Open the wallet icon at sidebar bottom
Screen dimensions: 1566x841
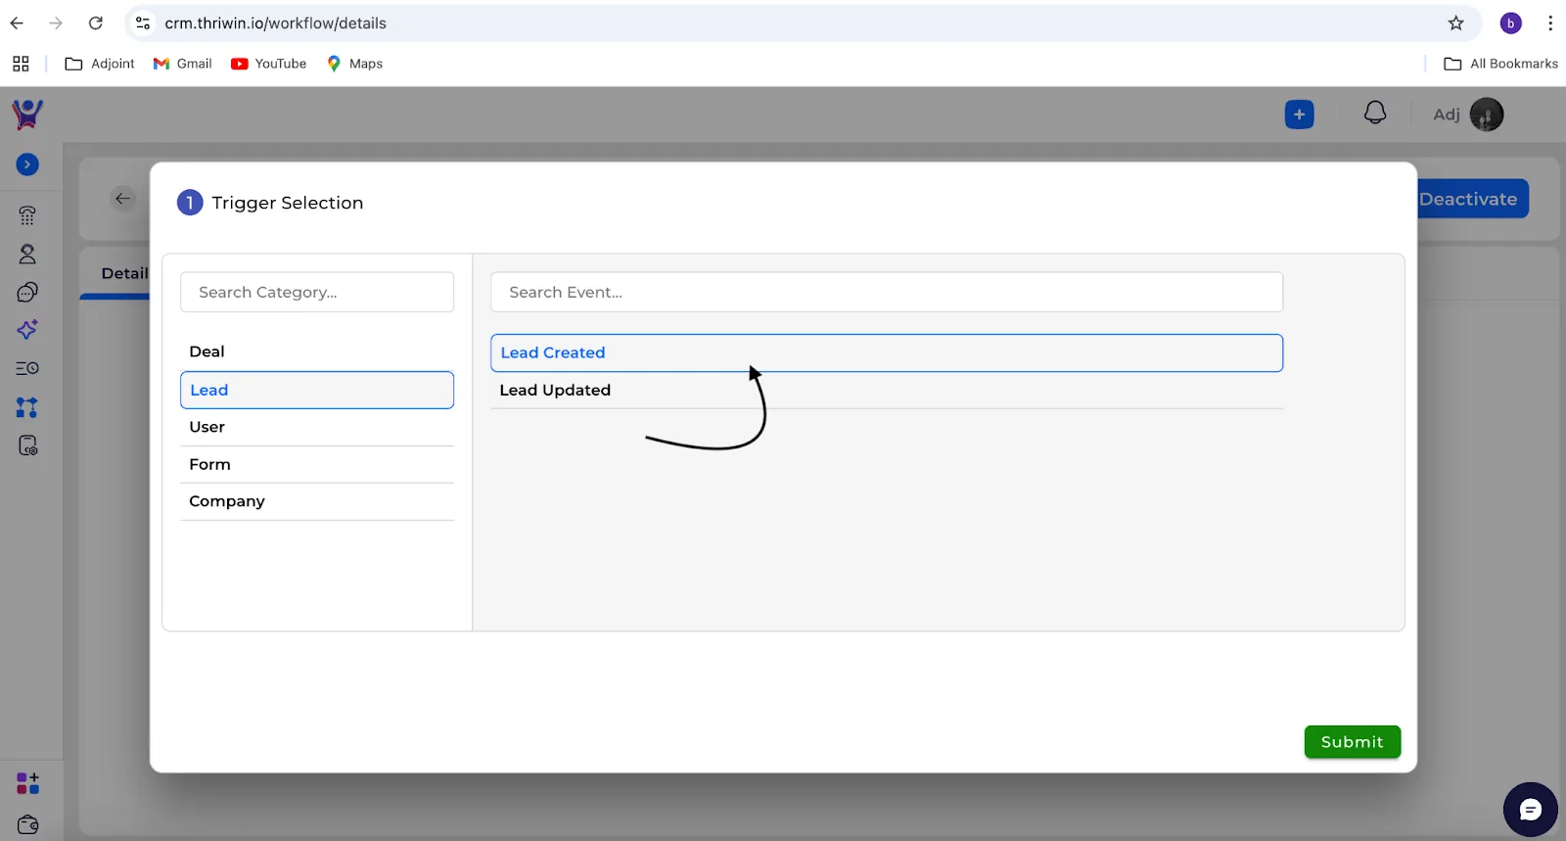[27, 824]
